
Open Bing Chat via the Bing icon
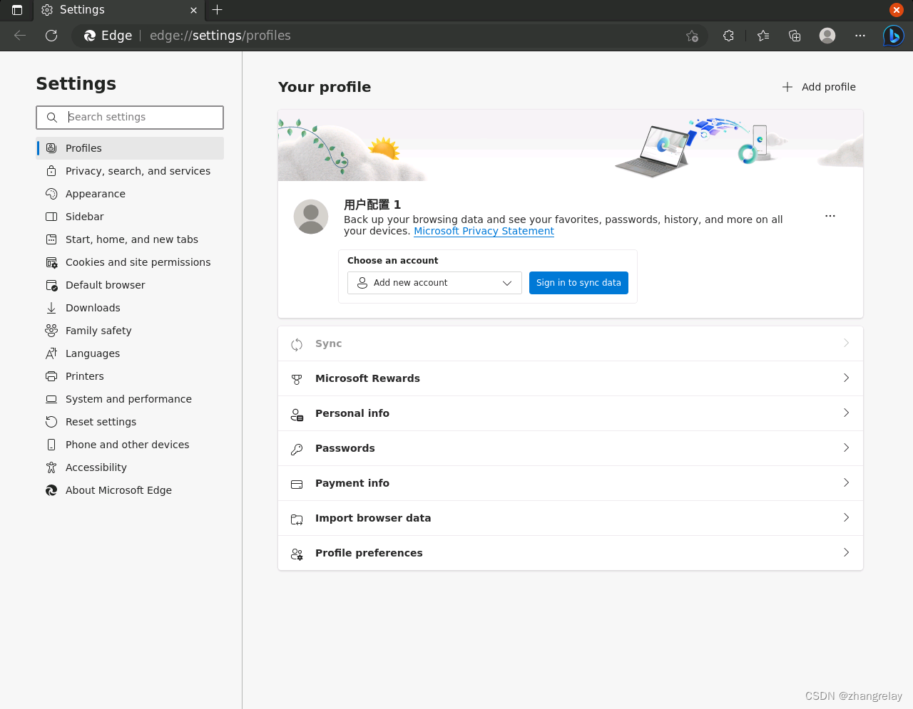click(x=893, y=35)
